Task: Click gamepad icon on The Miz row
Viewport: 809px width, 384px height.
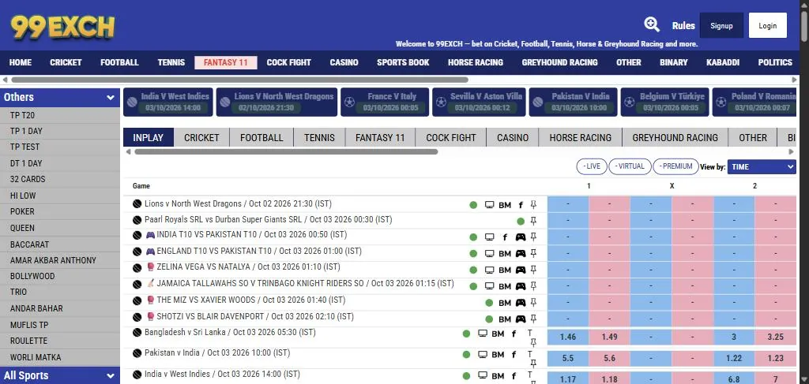Action: 521,303
